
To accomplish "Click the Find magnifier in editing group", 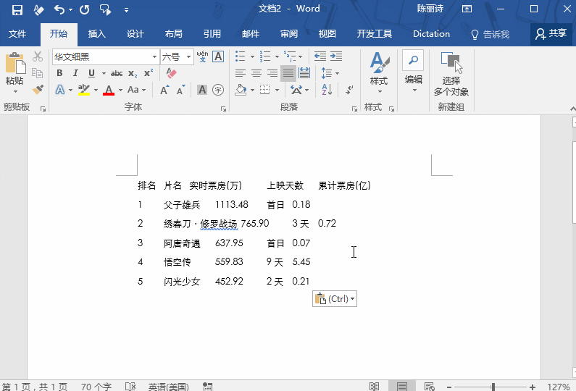I will pos(413,60).
